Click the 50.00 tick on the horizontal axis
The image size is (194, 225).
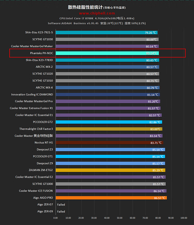coord(120,218)
